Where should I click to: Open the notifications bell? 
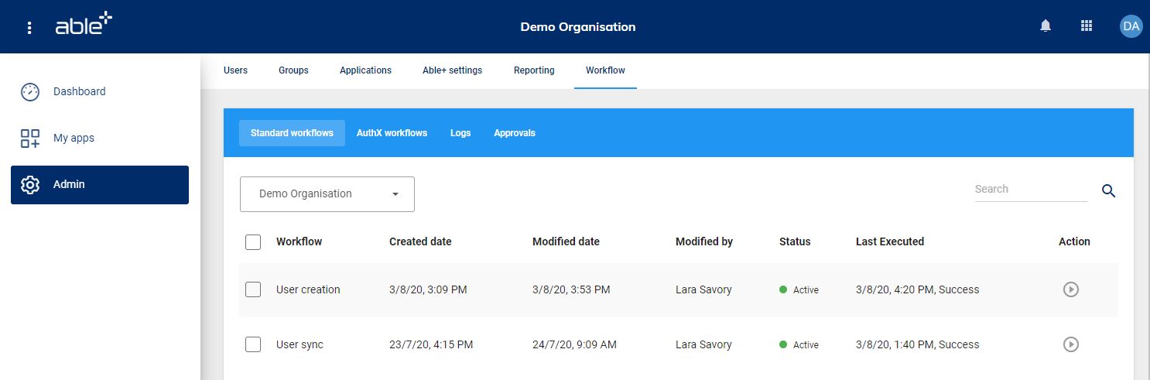pyautogui.click(x=1046, y=26)
